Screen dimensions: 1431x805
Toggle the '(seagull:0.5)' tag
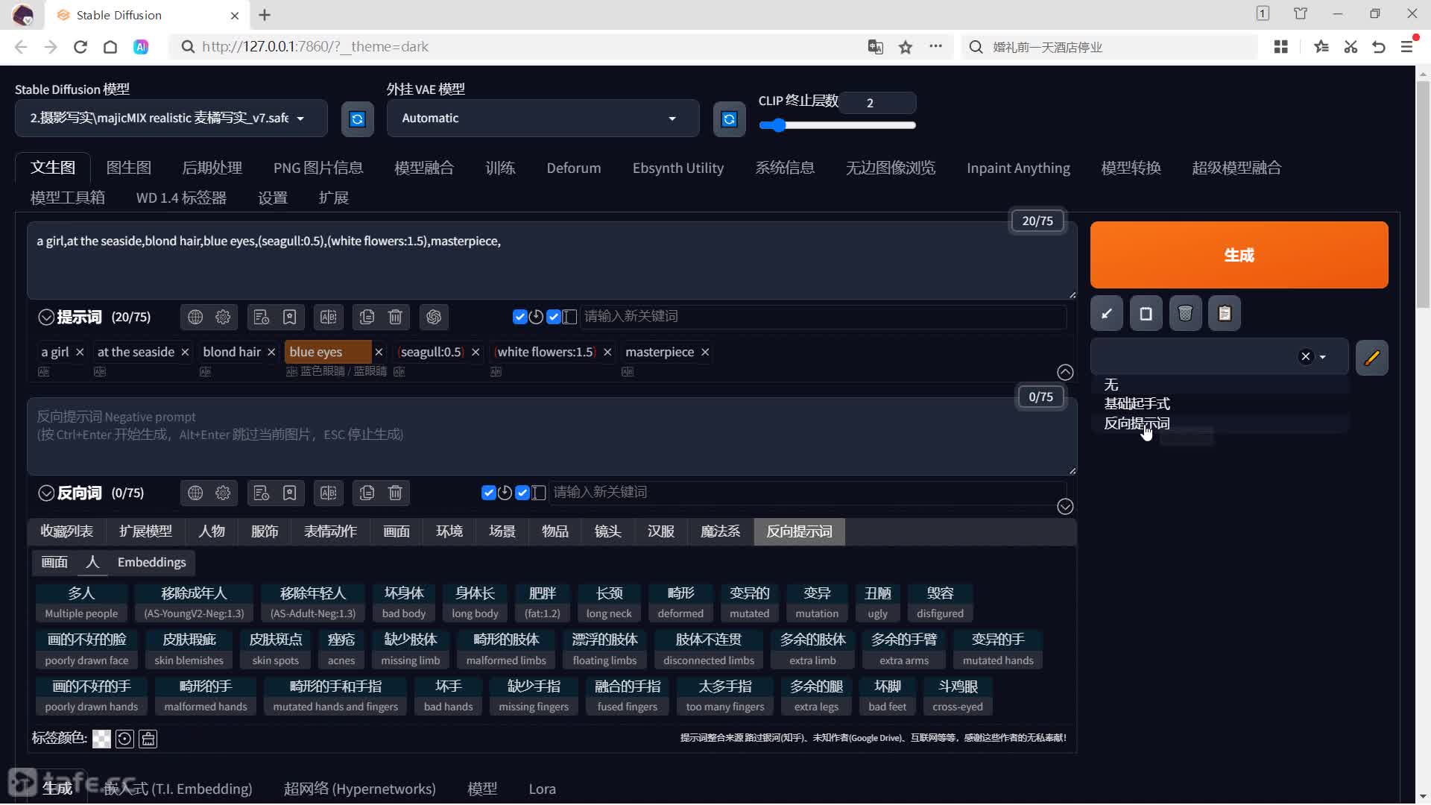pyautogui.click(x=432, y=352)
